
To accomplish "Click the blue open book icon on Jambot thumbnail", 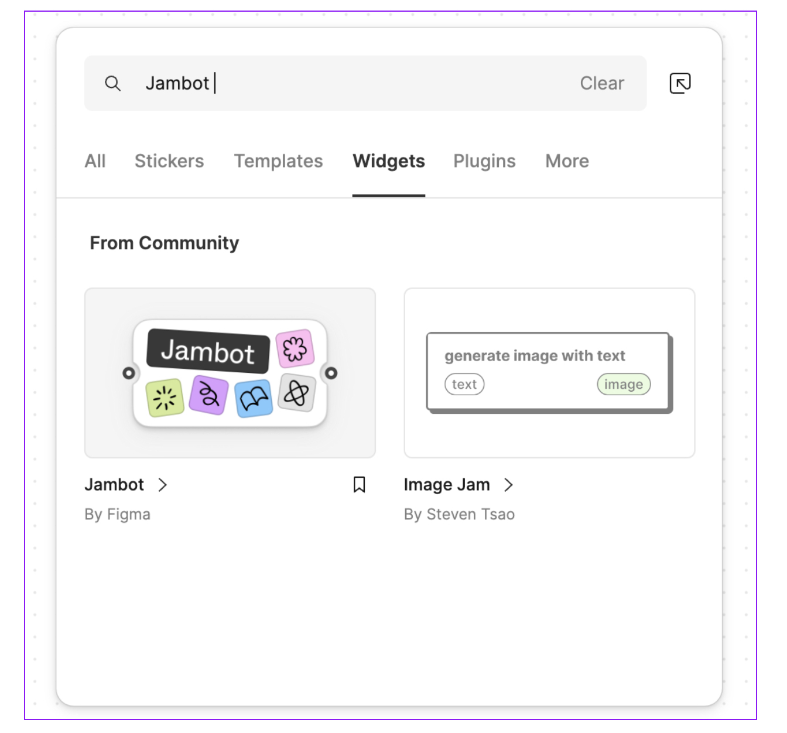I will pyautogui.click(x=253, y=396).
